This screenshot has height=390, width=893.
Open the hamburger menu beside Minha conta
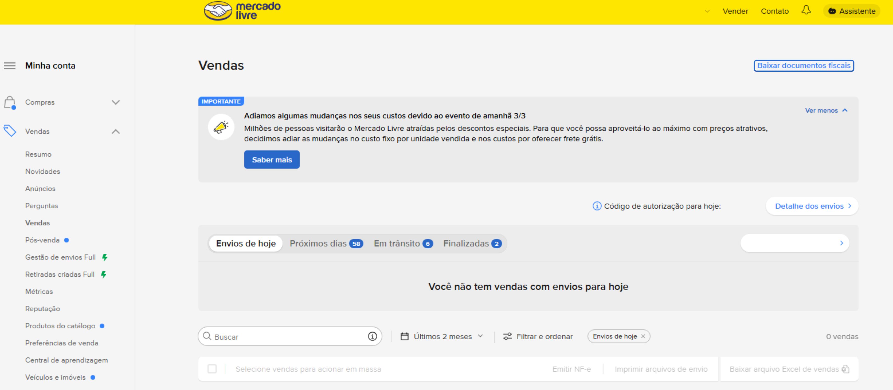[9, 65]
